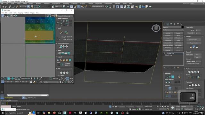Collapse the Explode rollout
This screenshot has height=115, width=205.
(60, 57)
